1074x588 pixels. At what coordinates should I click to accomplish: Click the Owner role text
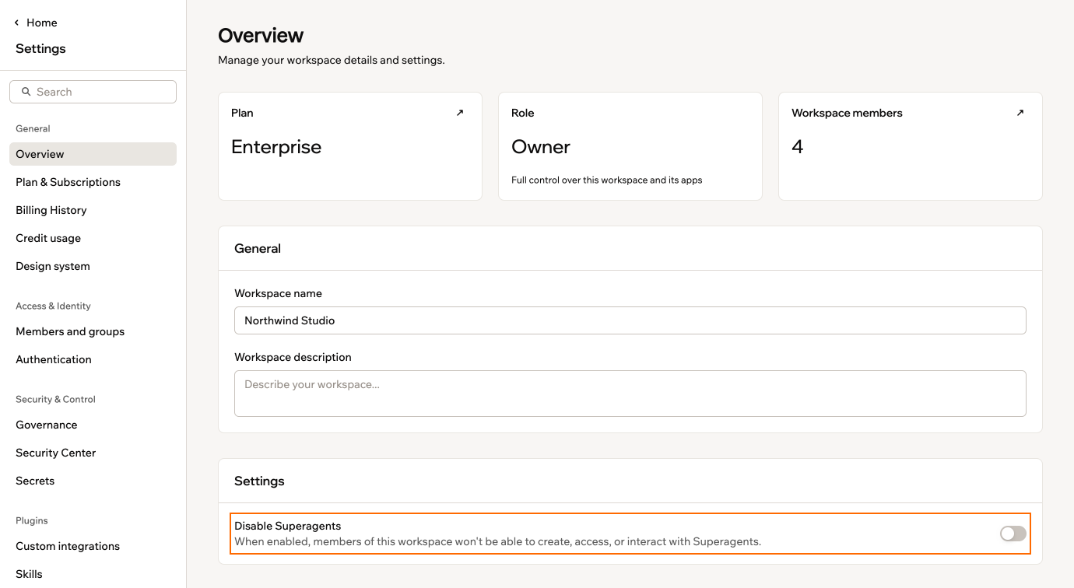541,147
